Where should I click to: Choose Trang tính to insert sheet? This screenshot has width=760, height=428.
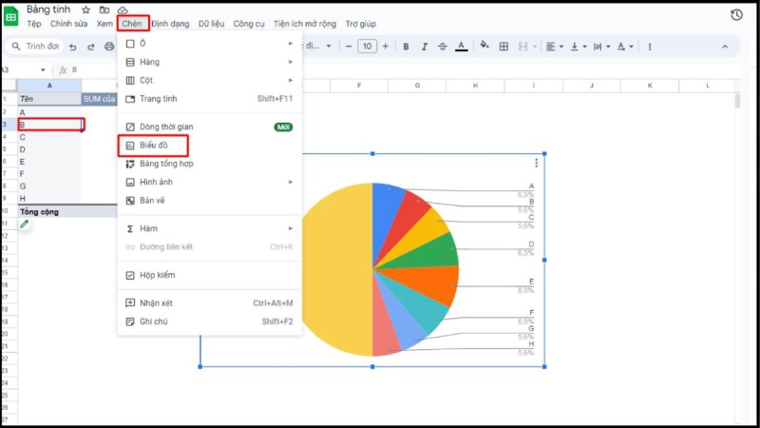pos(209,99)
